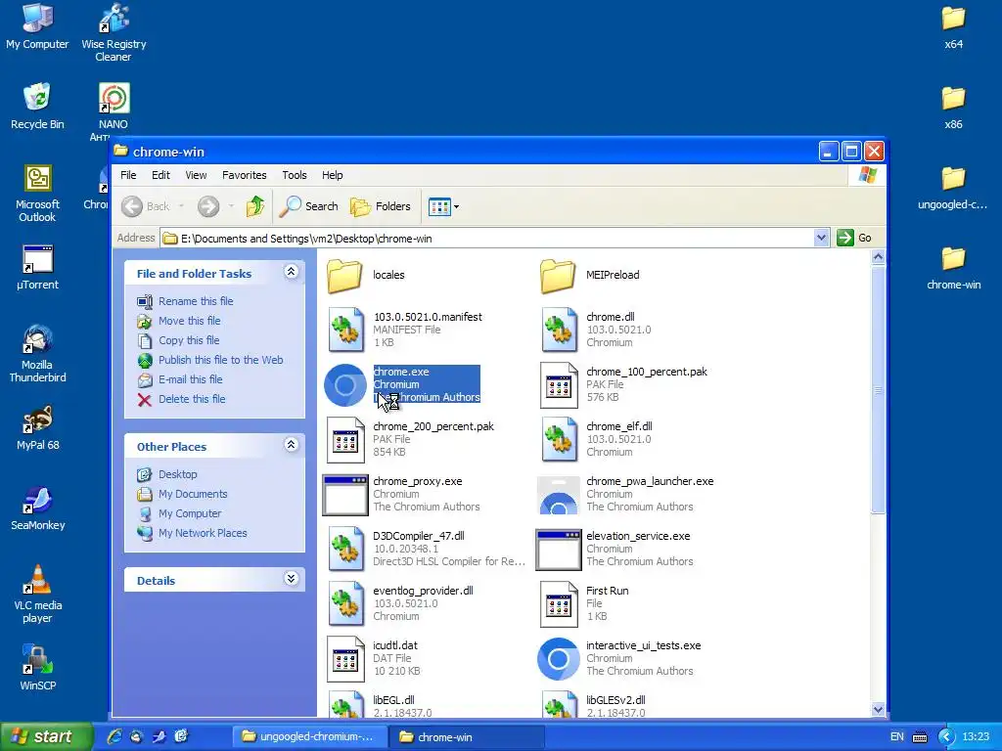
Task: Open the locales folder icon
Action: [345, 275]
